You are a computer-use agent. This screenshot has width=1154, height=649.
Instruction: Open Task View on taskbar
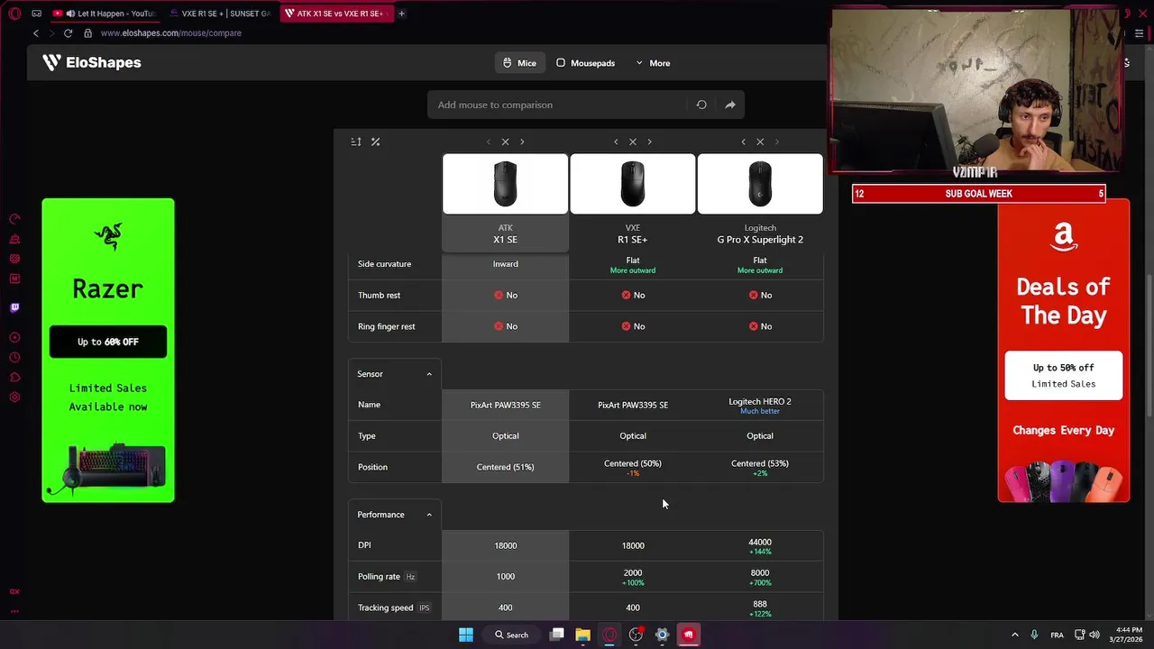tap(557, 635)
